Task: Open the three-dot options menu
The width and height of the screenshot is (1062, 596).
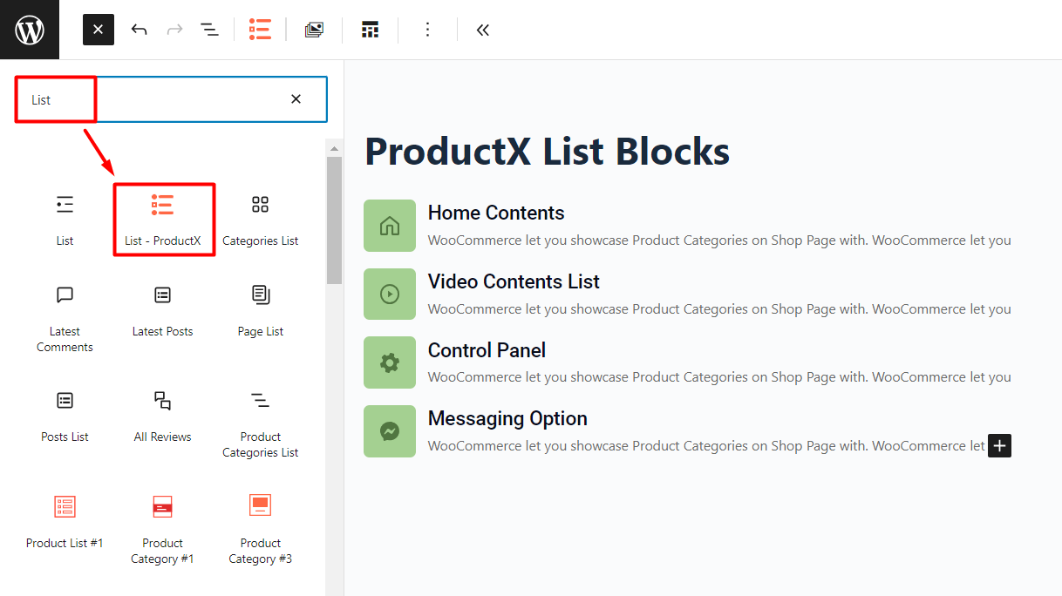Action: pyautogui.click(x=427, y=30)
